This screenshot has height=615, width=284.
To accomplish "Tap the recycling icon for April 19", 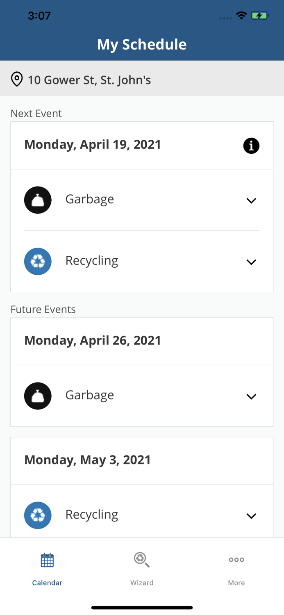I will click(x=38, y=261).
